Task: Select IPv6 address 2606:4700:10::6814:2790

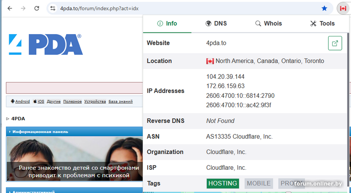Action: click(x=240, y=96)
